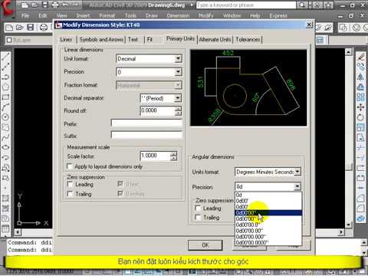
Task: Open the linear Precision dropdown
Action: pos(149,72)
